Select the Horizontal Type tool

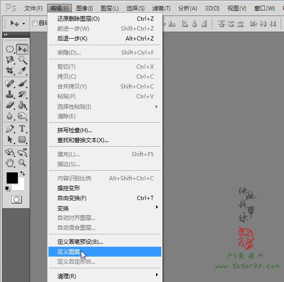click(x=22, y=129)
